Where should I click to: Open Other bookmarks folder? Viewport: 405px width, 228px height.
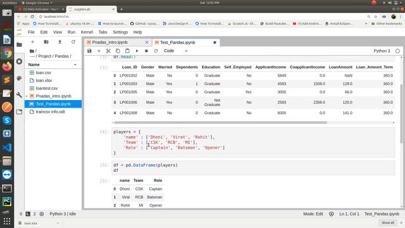(387, 23)
